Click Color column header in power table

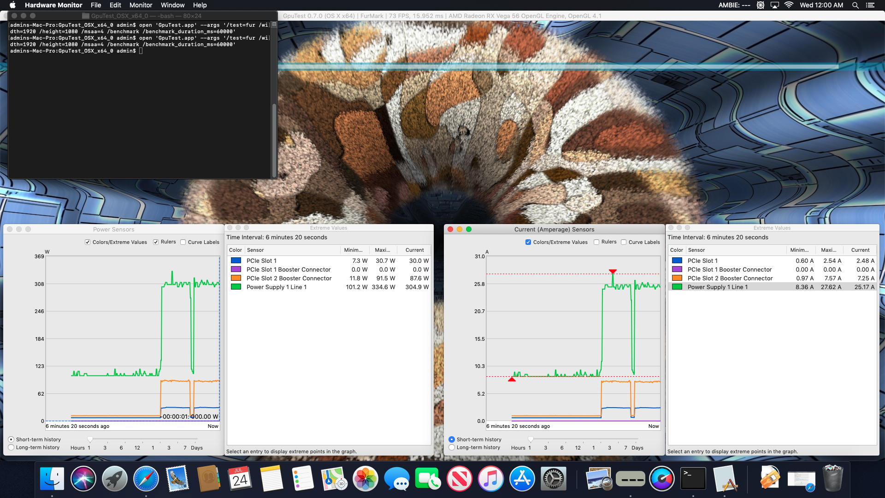pos(236,250)
